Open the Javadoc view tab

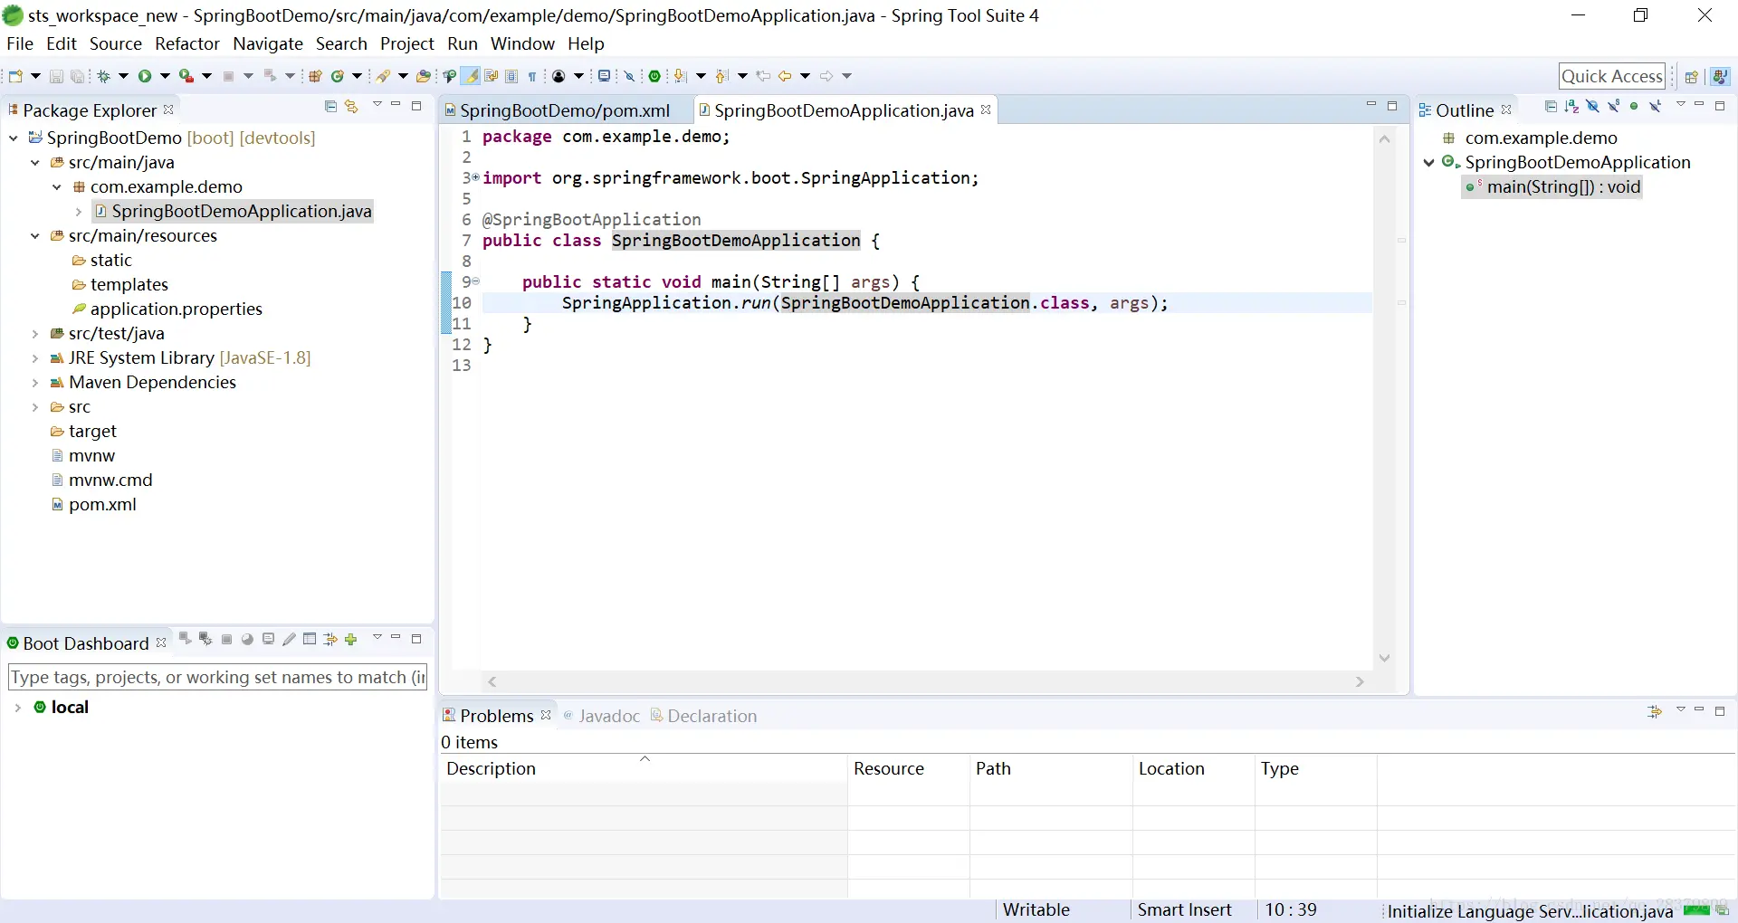click(x=608, y=716)
